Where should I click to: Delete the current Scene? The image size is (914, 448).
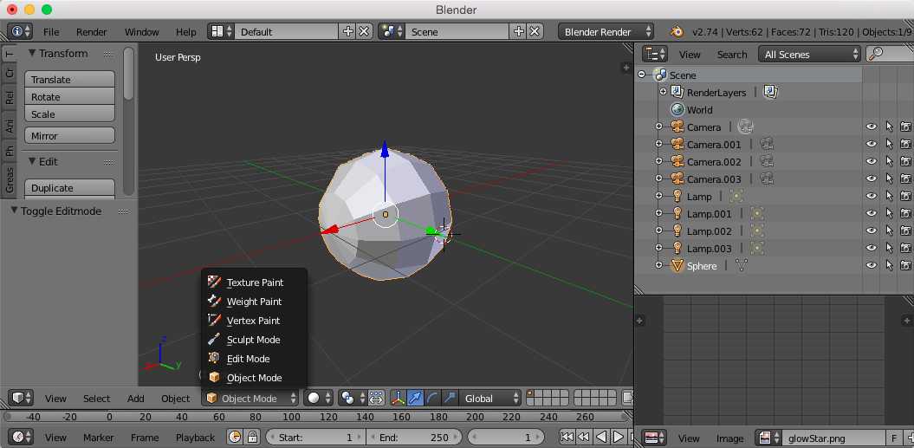point(535,31)
